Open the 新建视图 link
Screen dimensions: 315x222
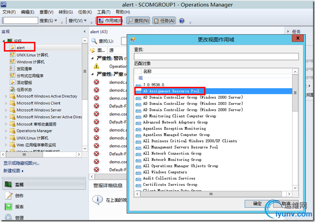pos(13,171)
